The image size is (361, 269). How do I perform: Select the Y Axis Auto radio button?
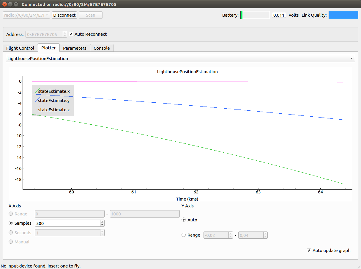tap(184, 220)
